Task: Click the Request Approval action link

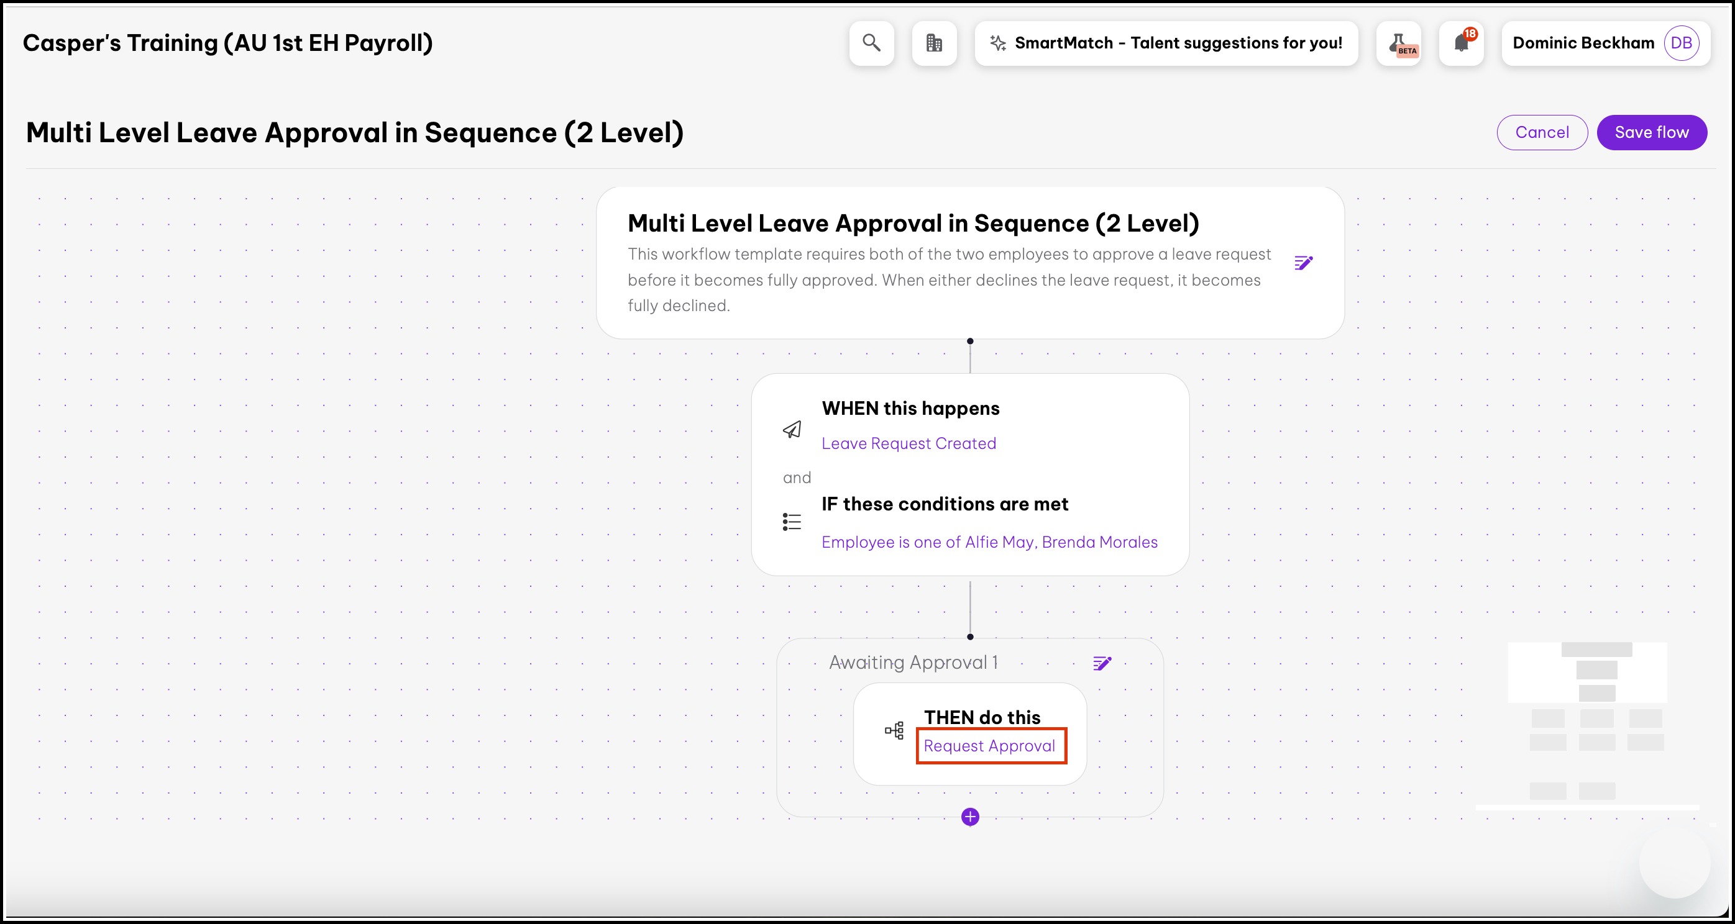Action: click(989, 746)
